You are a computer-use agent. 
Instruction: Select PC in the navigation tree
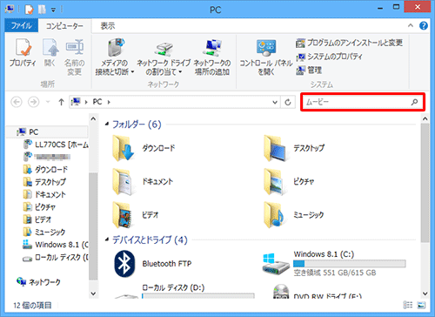[x=46, y=132]
